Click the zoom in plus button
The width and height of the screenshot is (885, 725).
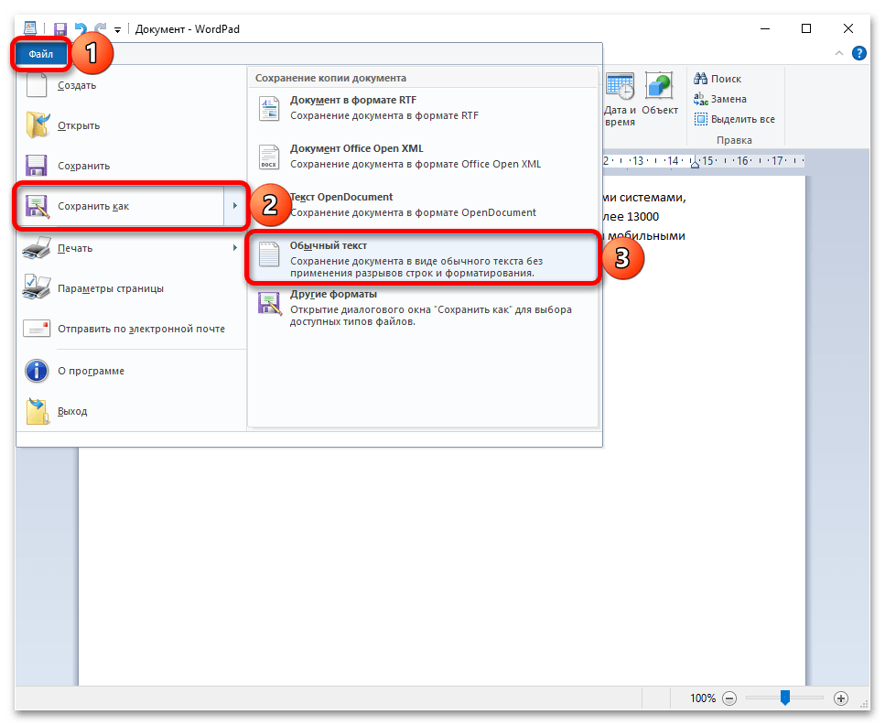click(x=840, y=698)
